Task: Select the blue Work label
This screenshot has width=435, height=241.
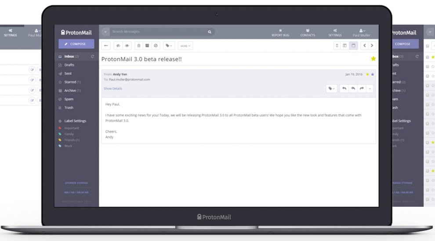Action: click(x=68, y=146)
